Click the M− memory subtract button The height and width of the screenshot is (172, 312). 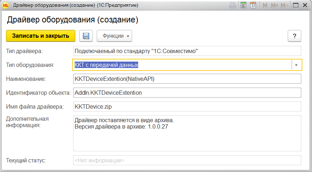point(285,5)
